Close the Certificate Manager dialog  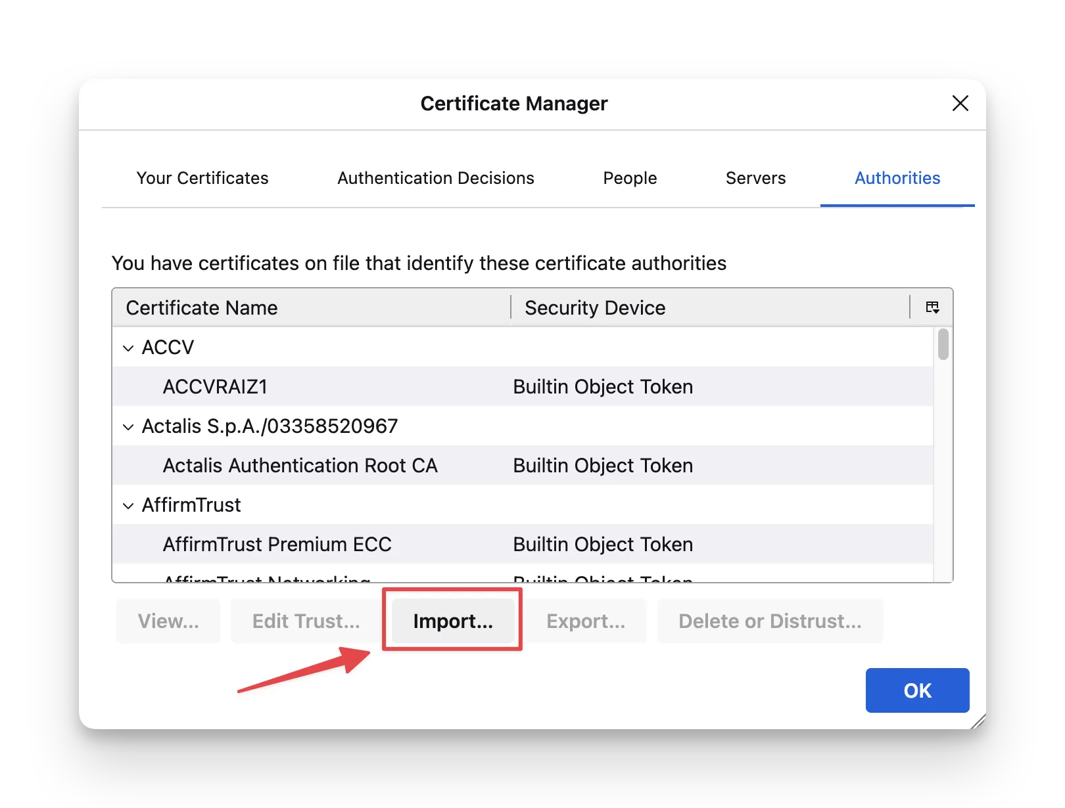pyautogui.click(x=960, y=103)
